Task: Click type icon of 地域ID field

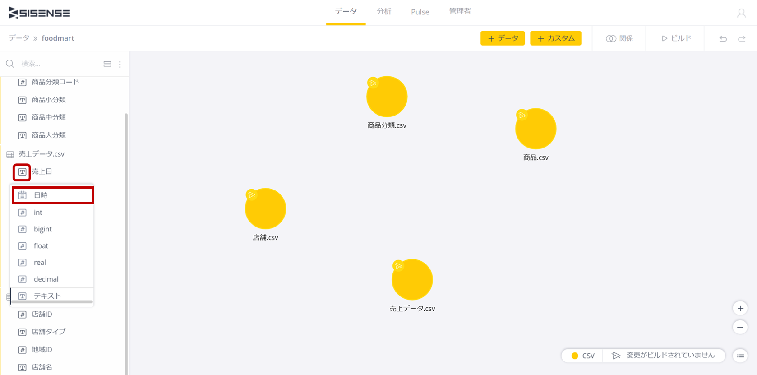Action: tap(22, 350)
